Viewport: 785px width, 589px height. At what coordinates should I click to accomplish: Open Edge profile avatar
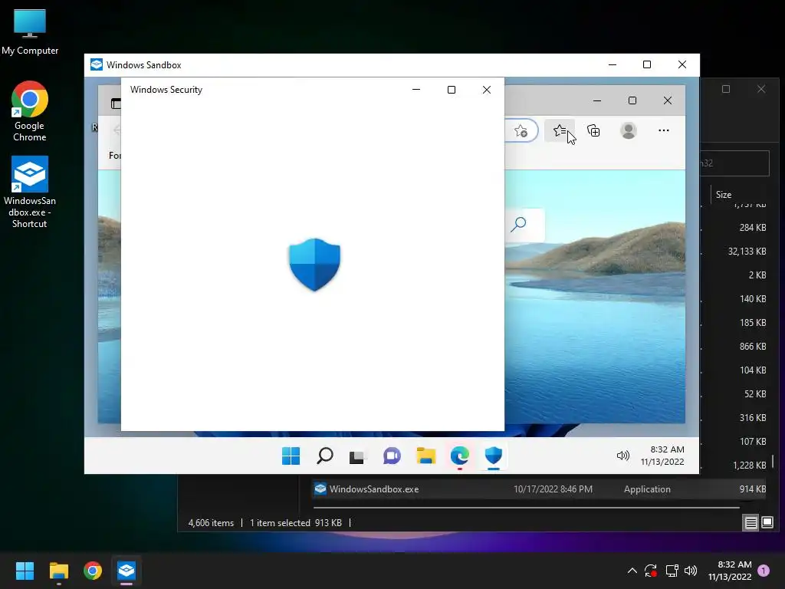coord(629,130)
